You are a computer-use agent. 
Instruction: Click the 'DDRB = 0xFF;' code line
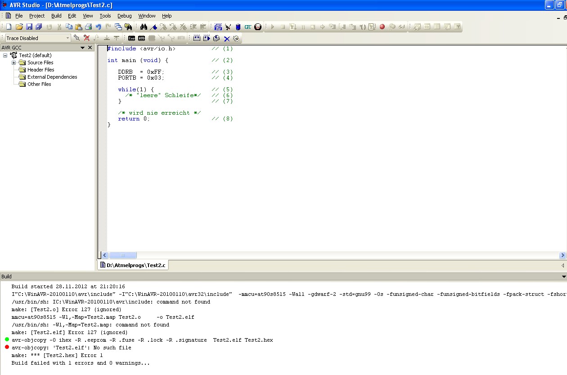[x=141, y=72]
